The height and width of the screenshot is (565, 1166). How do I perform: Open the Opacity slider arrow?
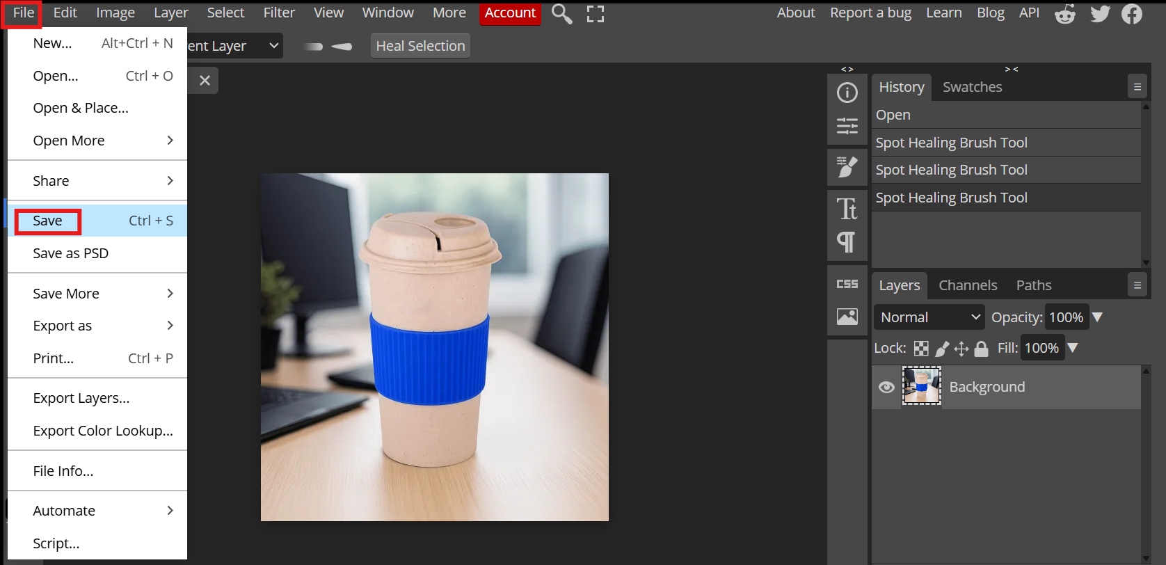click(x=1098, y=317)
